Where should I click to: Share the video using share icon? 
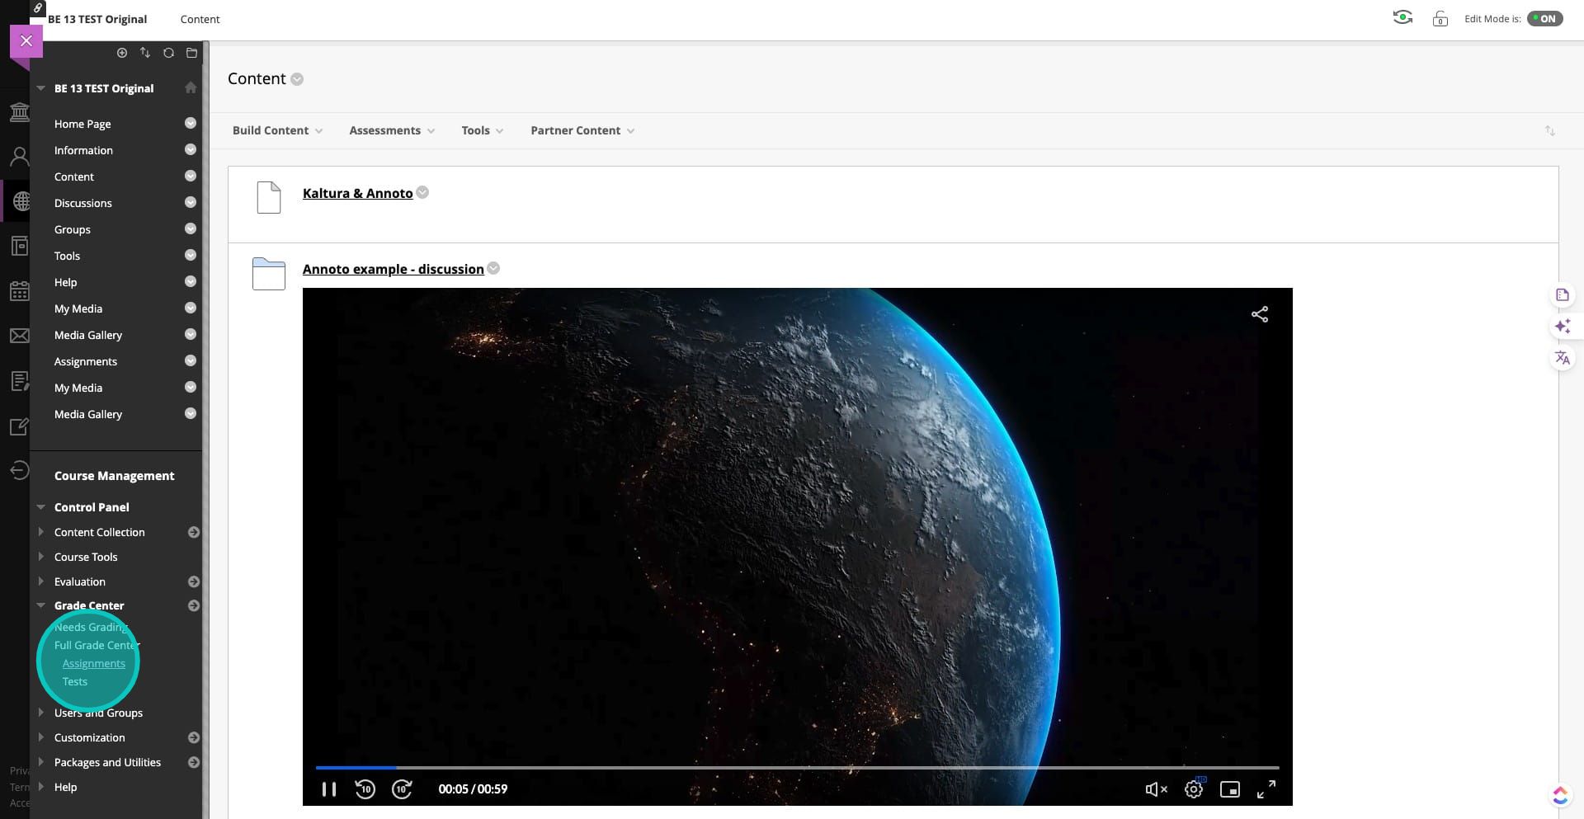coord(1259,314)
